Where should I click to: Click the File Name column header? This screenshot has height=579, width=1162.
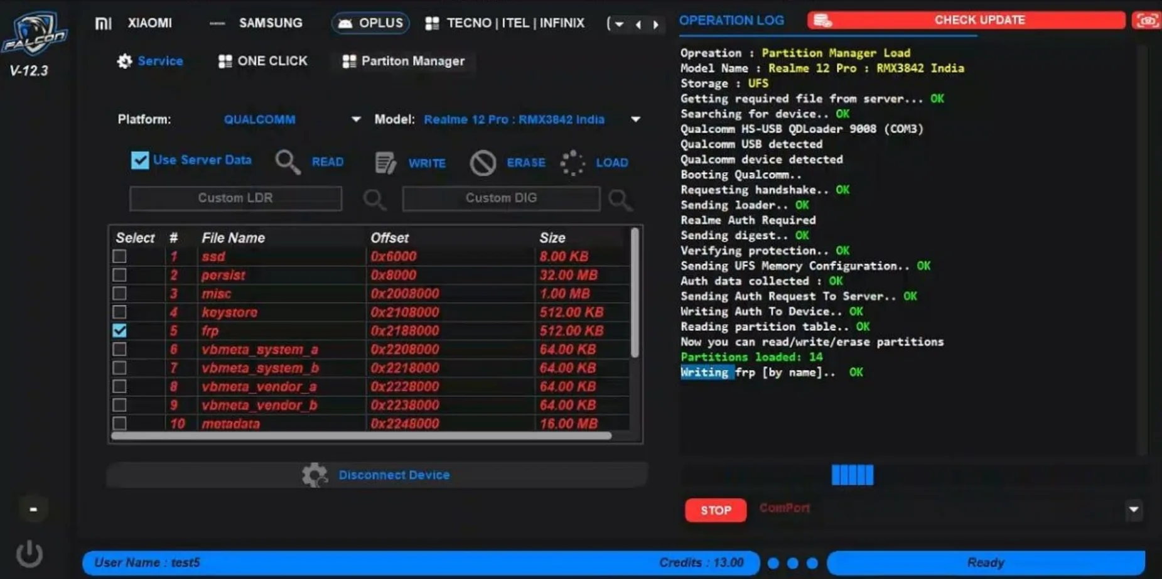coord(233,238)
